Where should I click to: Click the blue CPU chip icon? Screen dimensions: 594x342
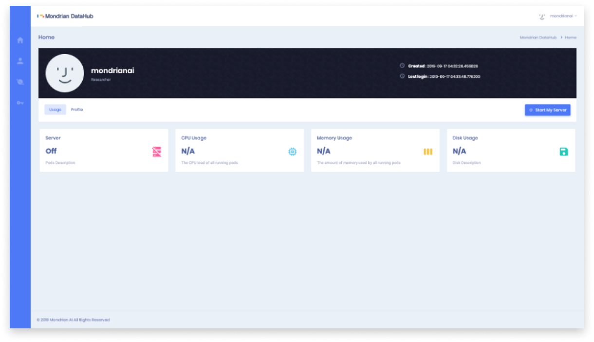pos(292,152)
